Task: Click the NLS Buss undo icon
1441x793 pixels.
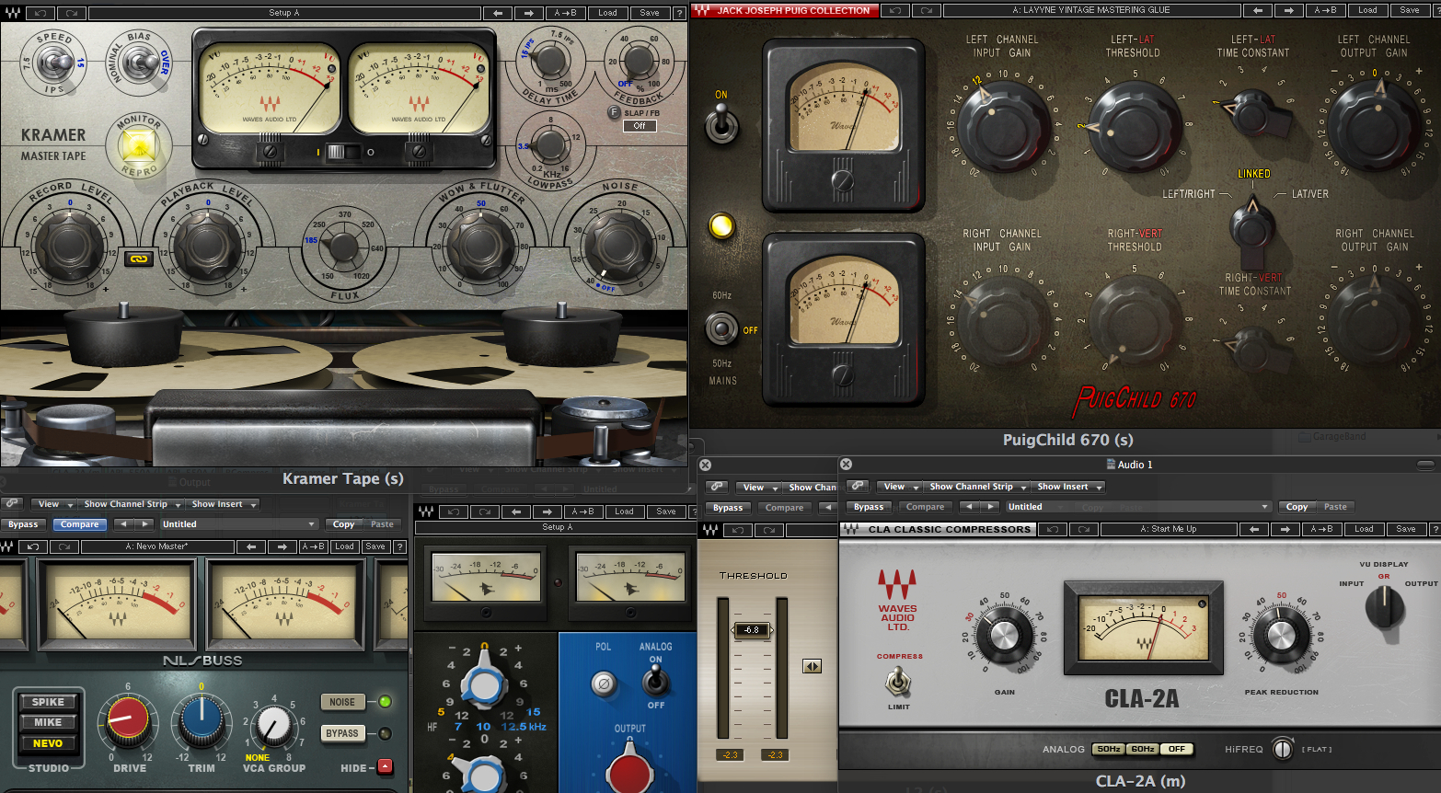Action: [32, 546]
